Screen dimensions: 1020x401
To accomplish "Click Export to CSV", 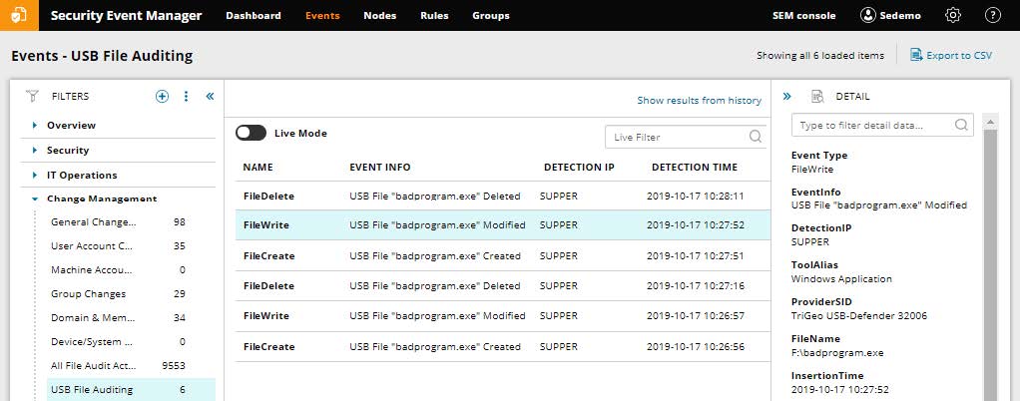I will [x=959, y=55].
